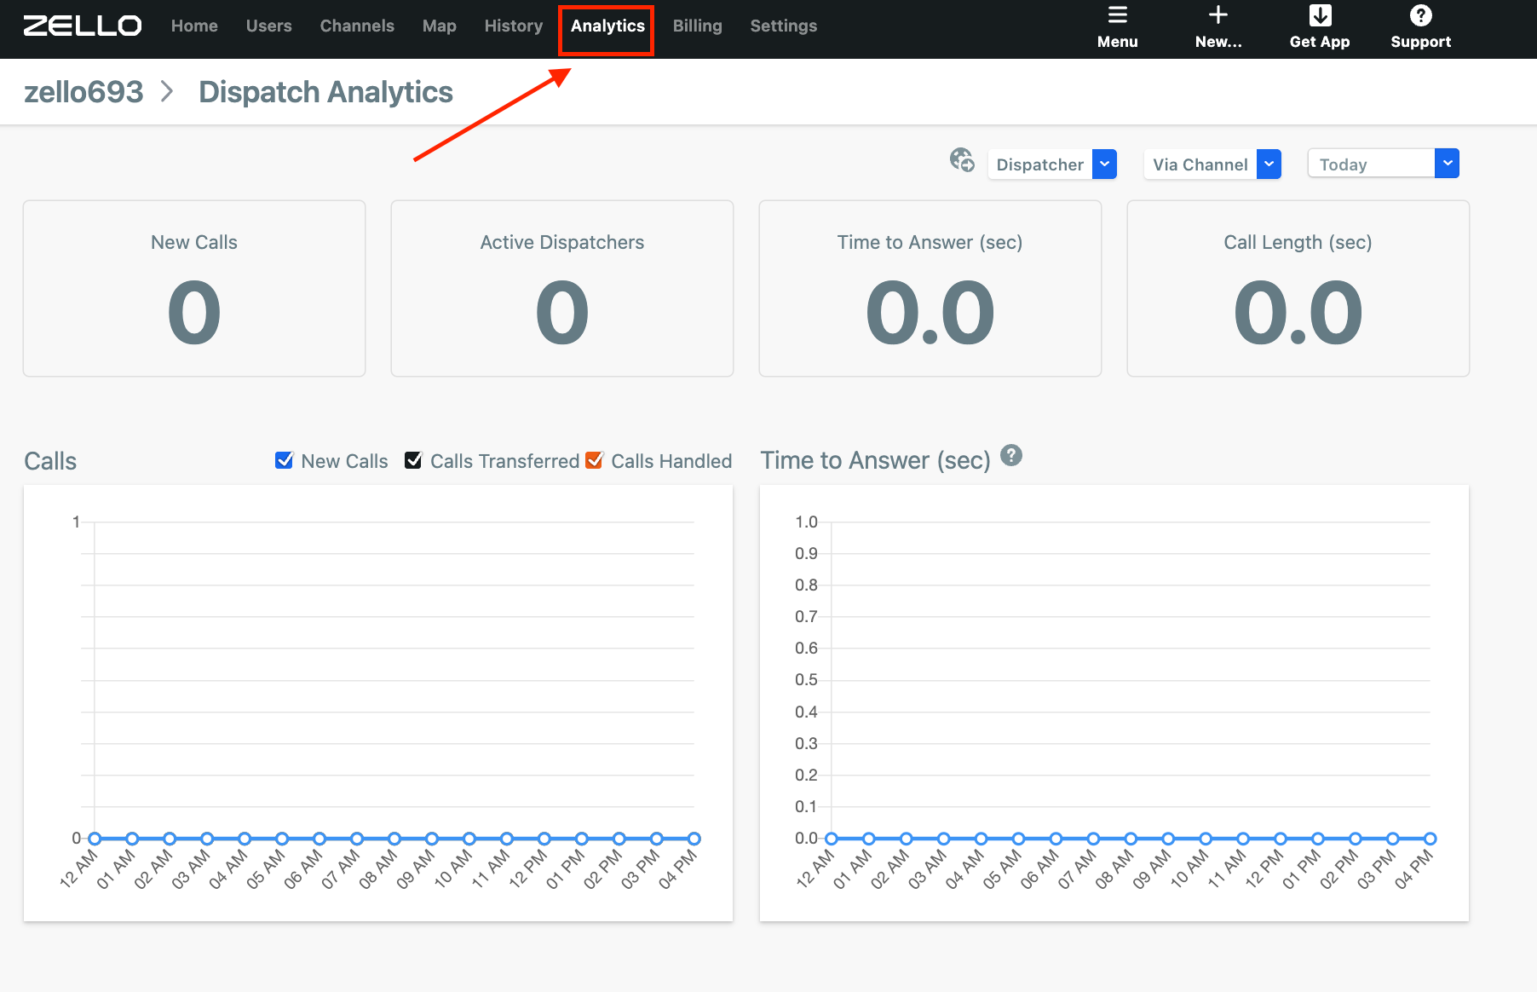
Task: Open the History tab
Action: point(513,26)
